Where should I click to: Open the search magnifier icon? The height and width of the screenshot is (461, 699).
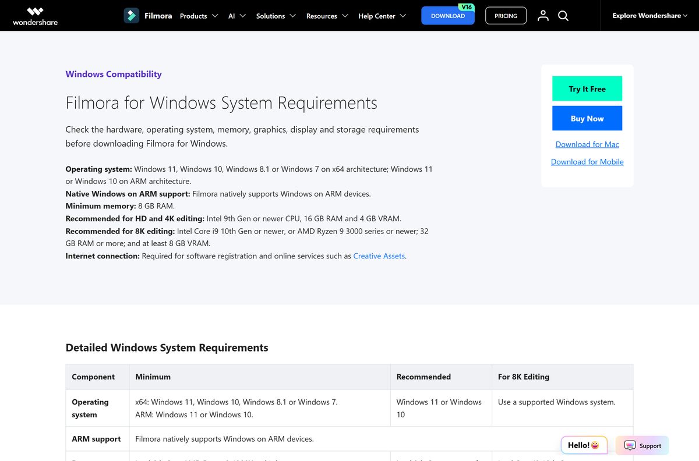[x=563, y=16]
